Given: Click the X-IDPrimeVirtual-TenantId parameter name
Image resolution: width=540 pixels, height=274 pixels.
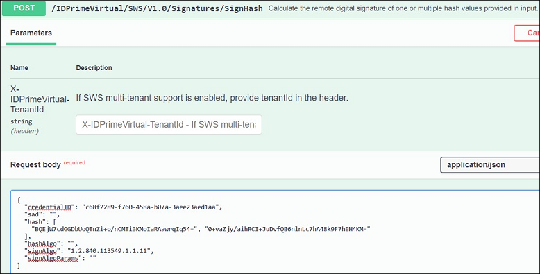Looking at the screenshot, I should [40, 99].
